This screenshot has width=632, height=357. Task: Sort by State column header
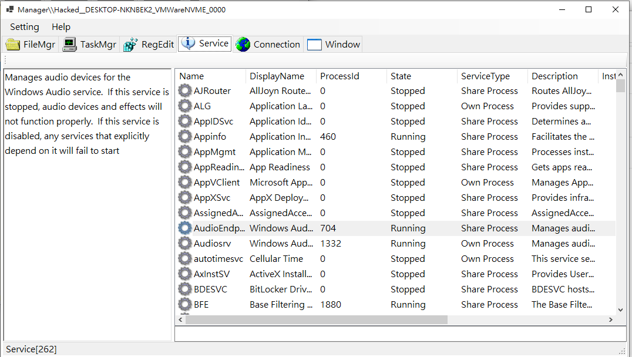click(x=422, y=76)
